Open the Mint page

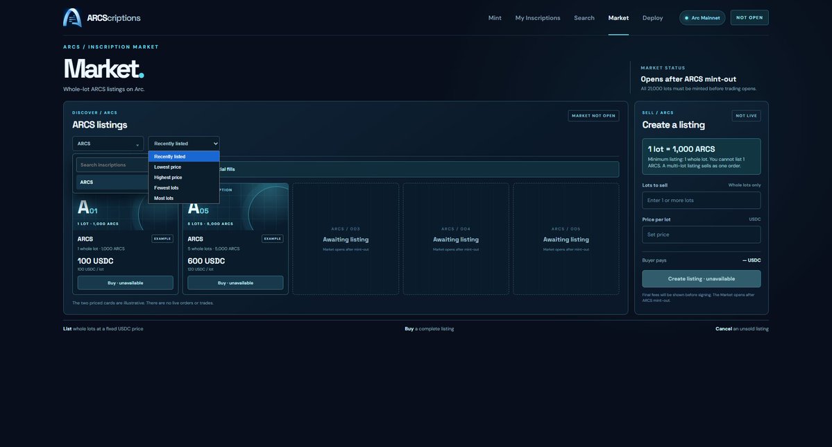tap(495, 18)
